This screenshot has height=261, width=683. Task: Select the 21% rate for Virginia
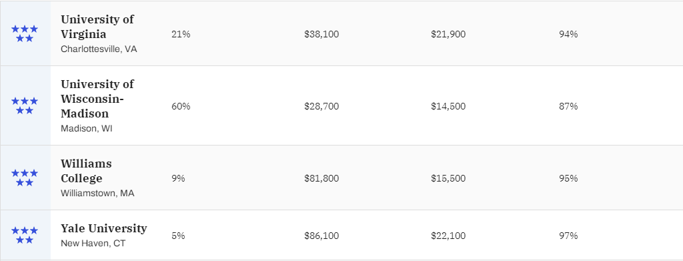tap(181, 34)
